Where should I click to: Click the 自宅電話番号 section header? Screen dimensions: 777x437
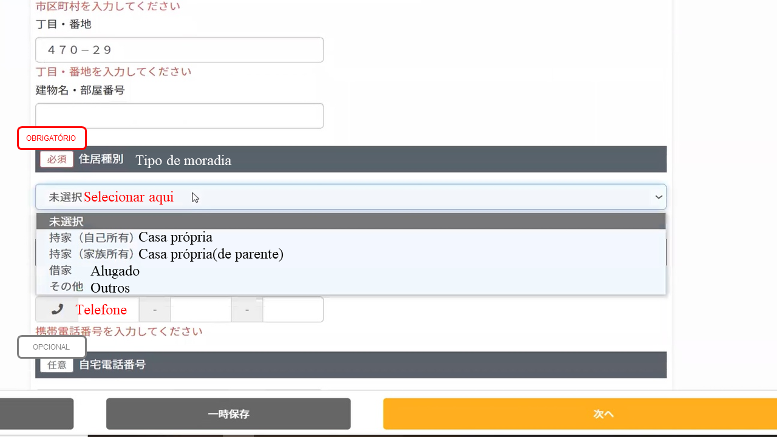tap(112, 365)
